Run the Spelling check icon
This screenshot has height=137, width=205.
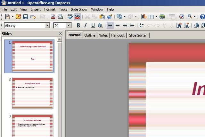pos(70,17)
